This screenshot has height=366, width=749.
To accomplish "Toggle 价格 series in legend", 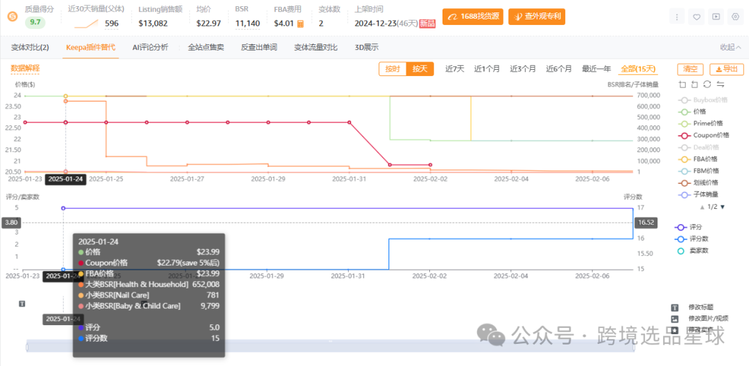I will pyautogui.click(x=691, y=112).
